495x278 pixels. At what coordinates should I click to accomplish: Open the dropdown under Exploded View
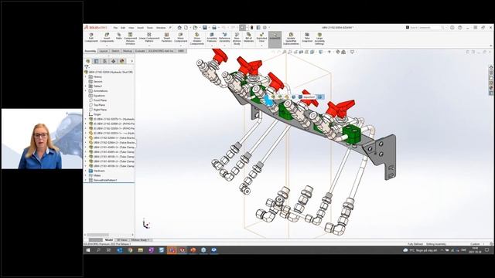tap(261, 46)
